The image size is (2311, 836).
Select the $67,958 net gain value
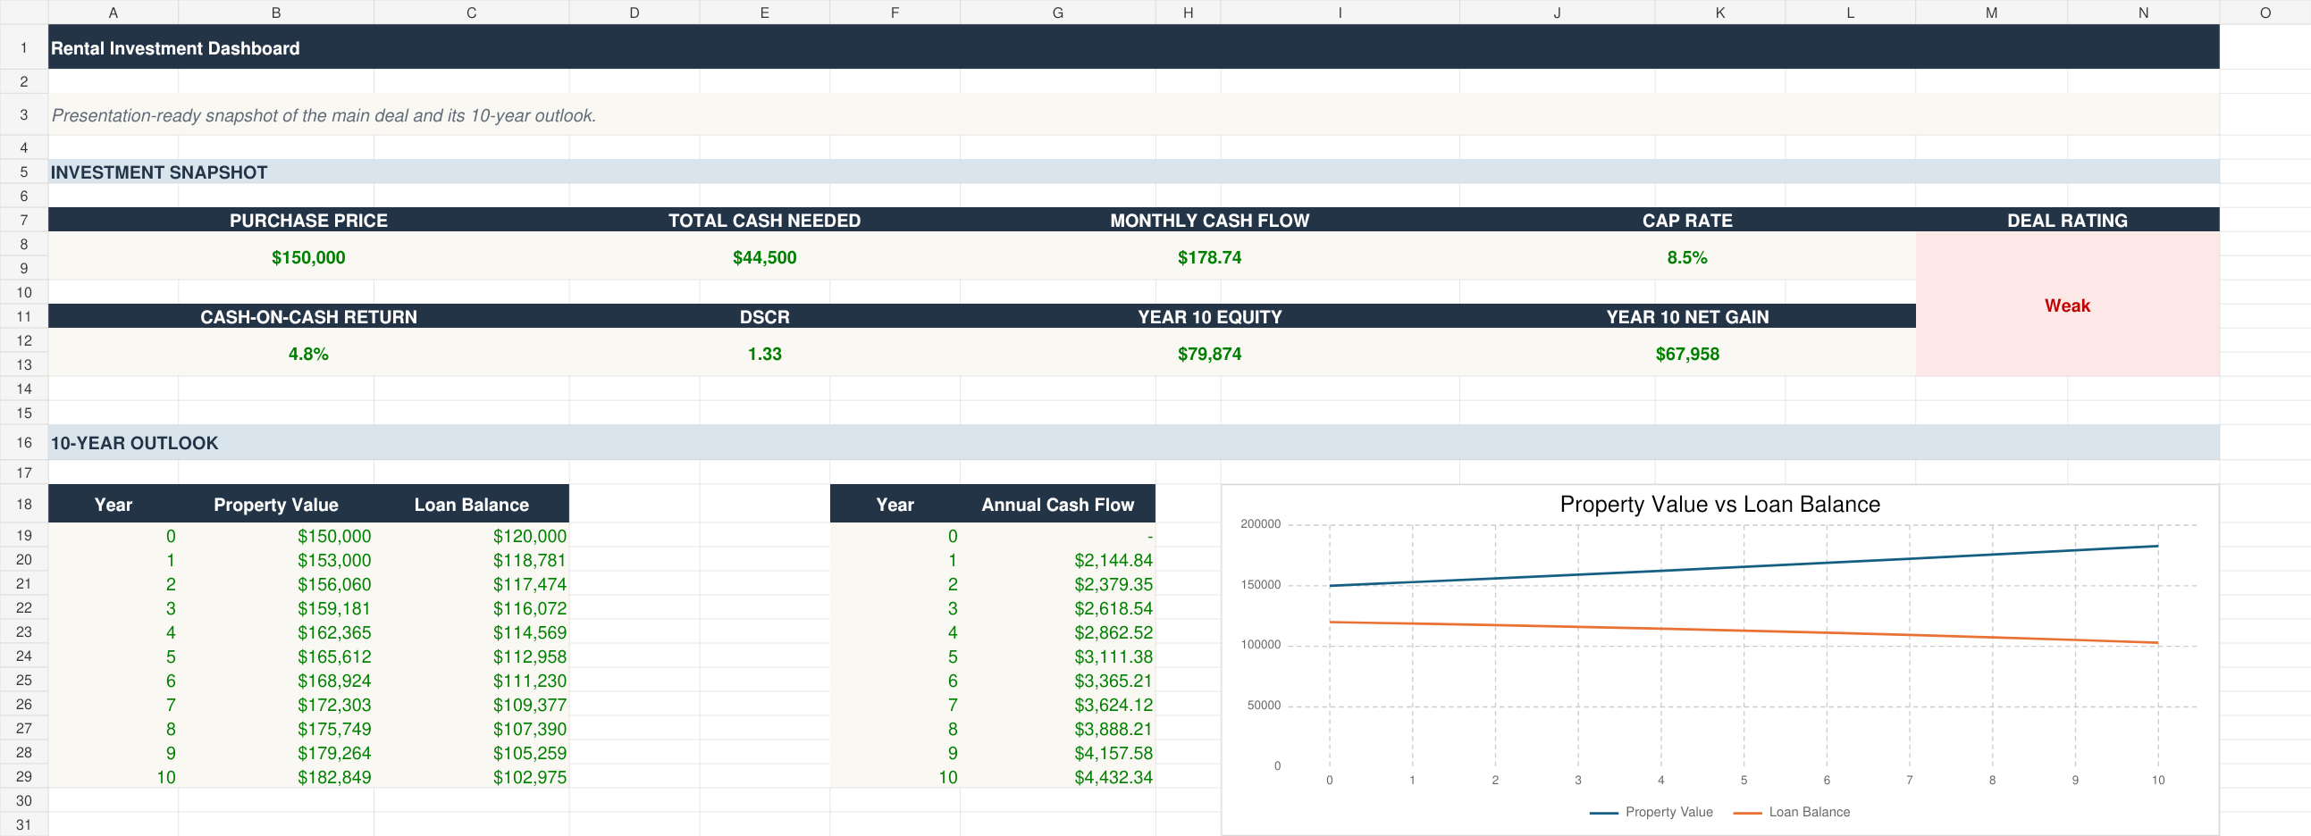[1687, 354]
